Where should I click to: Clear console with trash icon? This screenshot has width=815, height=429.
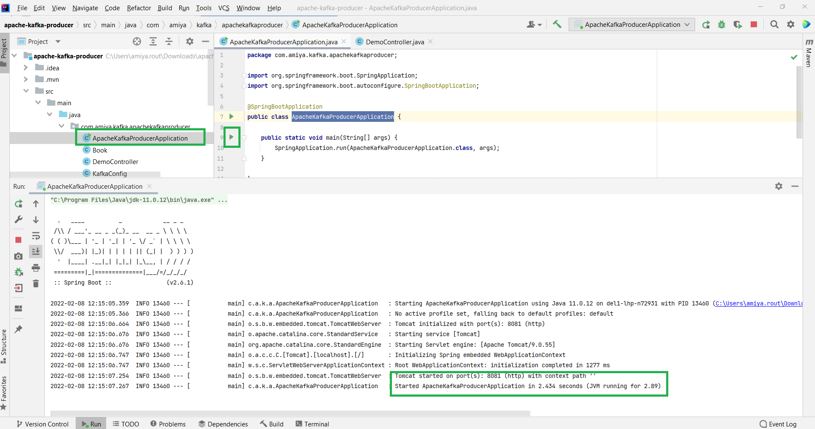coord(36,284)
